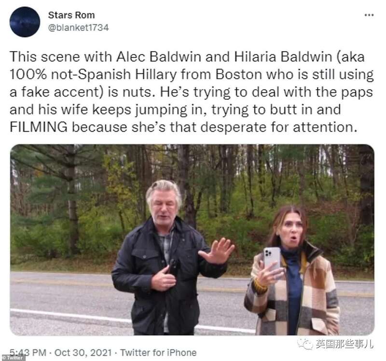The width and height of the screenshot is (386, 361).
Task: Click the Oct 30, 2021 date
Action: pos(83,352)
